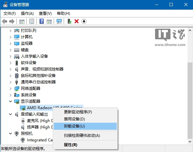Expand the 打印队列 node
Image resolution: width=193 pixels, height=152 pixels.
[11, 31]
